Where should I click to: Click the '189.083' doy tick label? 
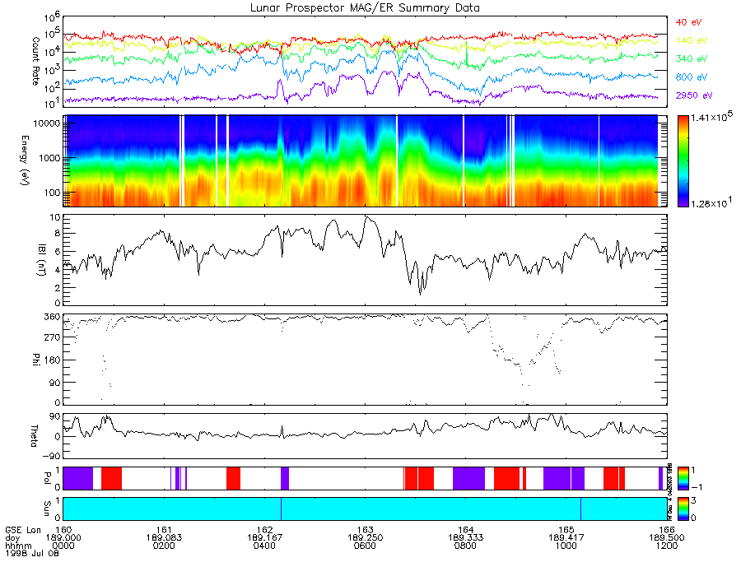164,538
